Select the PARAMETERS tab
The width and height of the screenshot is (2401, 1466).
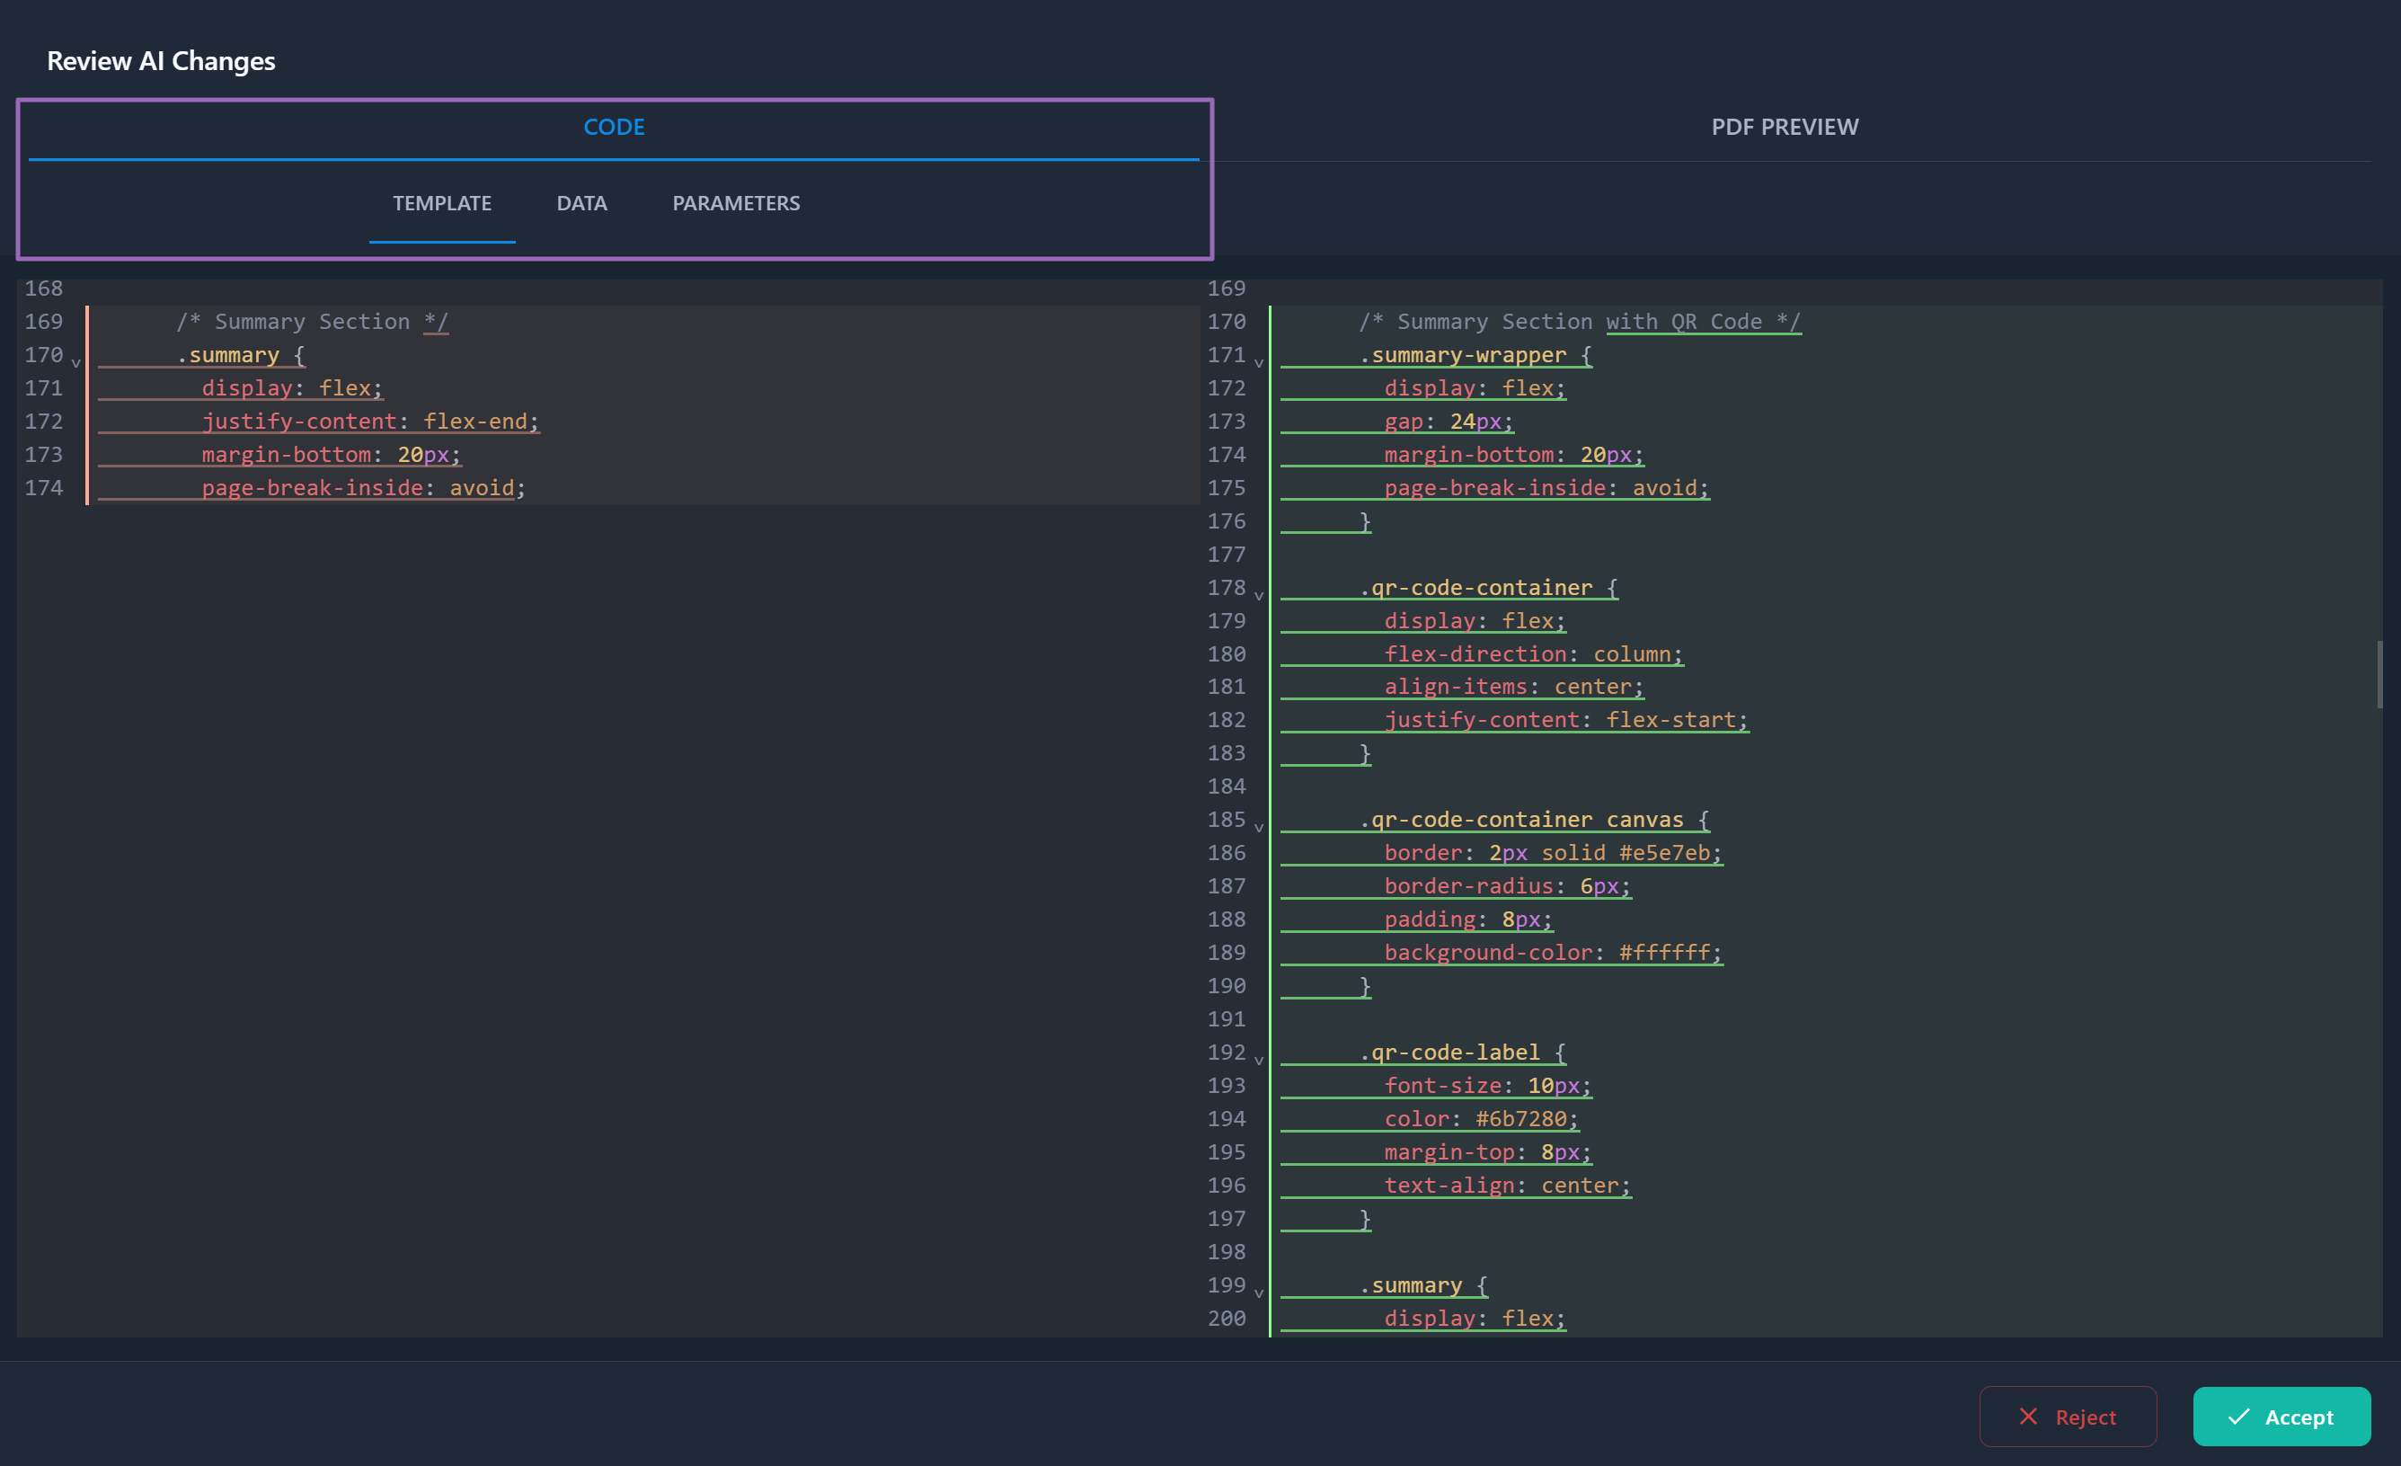[x=736, y=203]
